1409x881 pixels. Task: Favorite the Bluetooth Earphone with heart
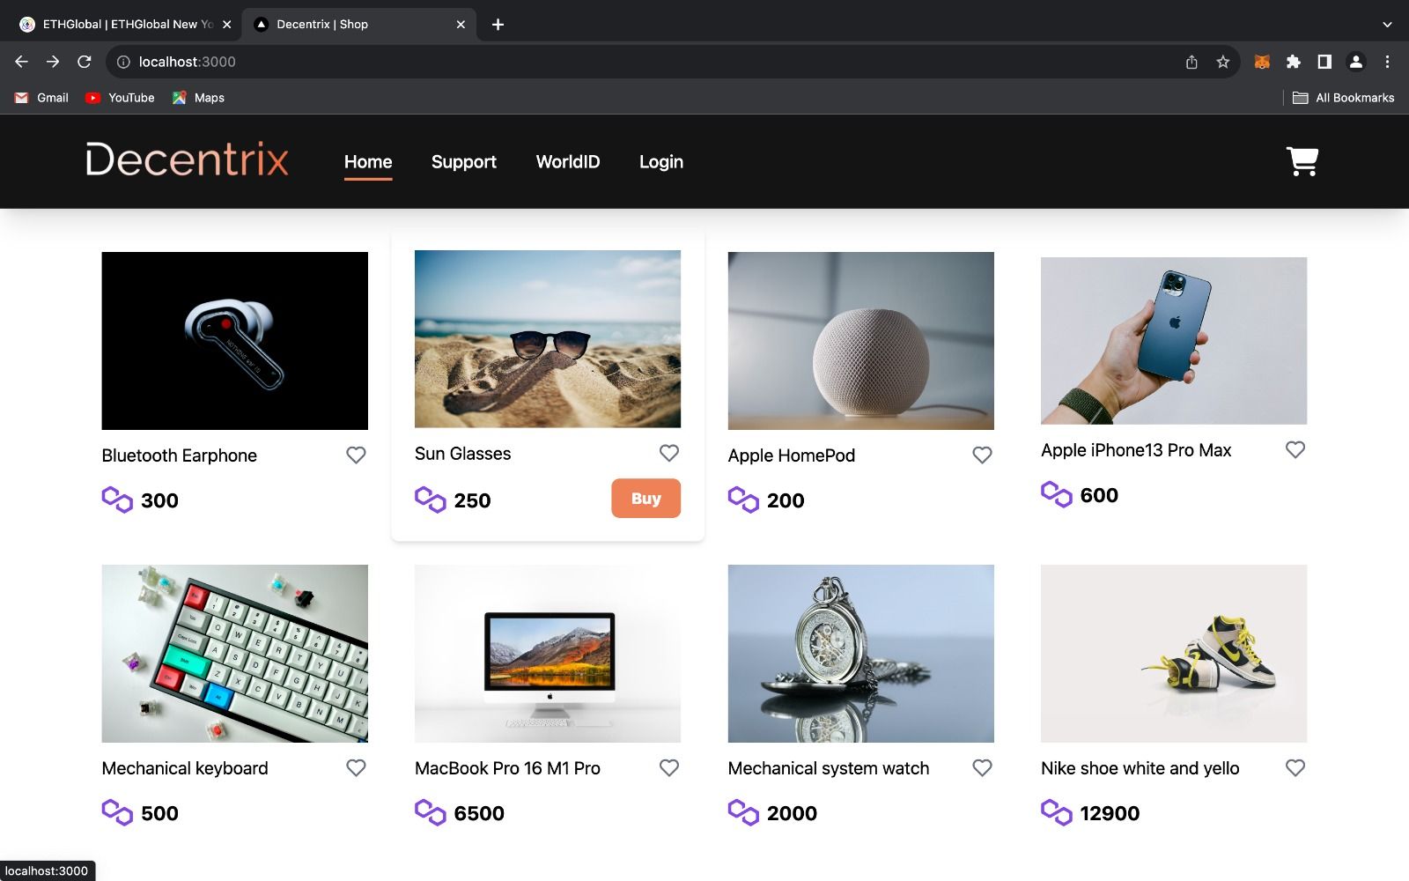[x=356, y=455]
